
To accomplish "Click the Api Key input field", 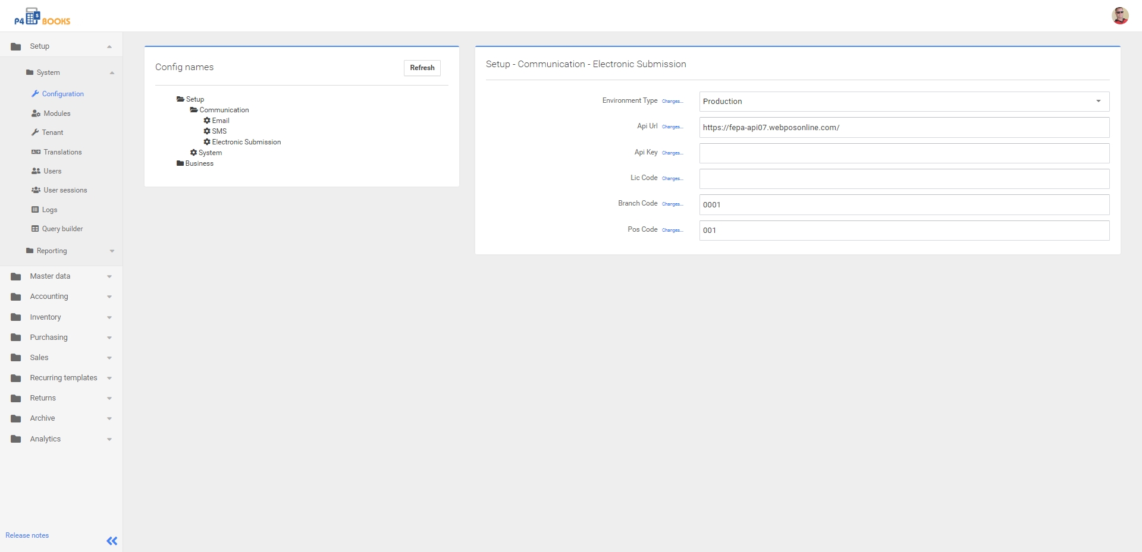I will click(x=903, y=153).
